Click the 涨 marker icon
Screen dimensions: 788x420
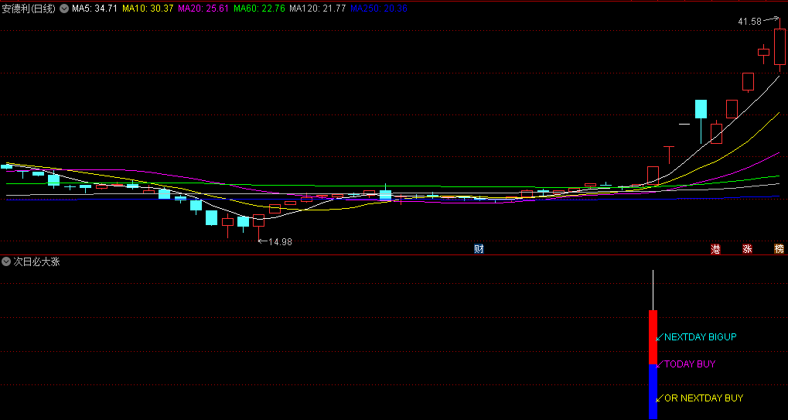pos(747,249)
